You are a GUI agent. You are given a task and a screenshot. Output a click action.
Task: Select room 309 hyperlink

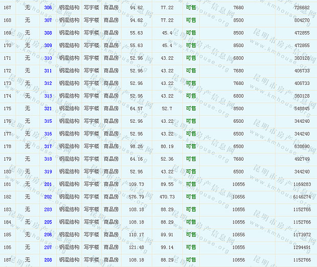48,46
